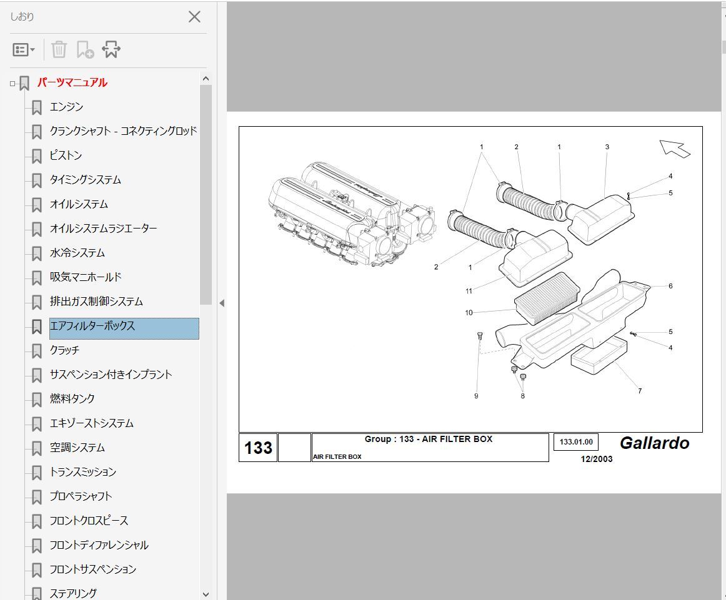
Task: Click the bookmark icon beside フロントサスペンション
Action: [37, 571]
